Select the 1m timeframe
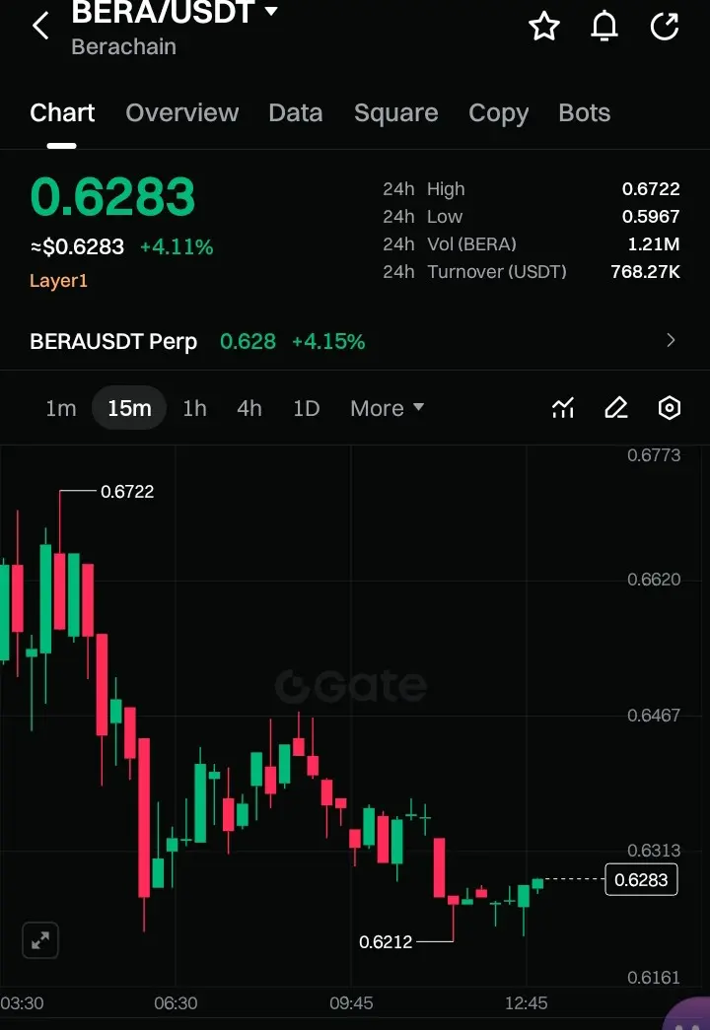Screen dimensions: 710x1030 tap(60, 408)
